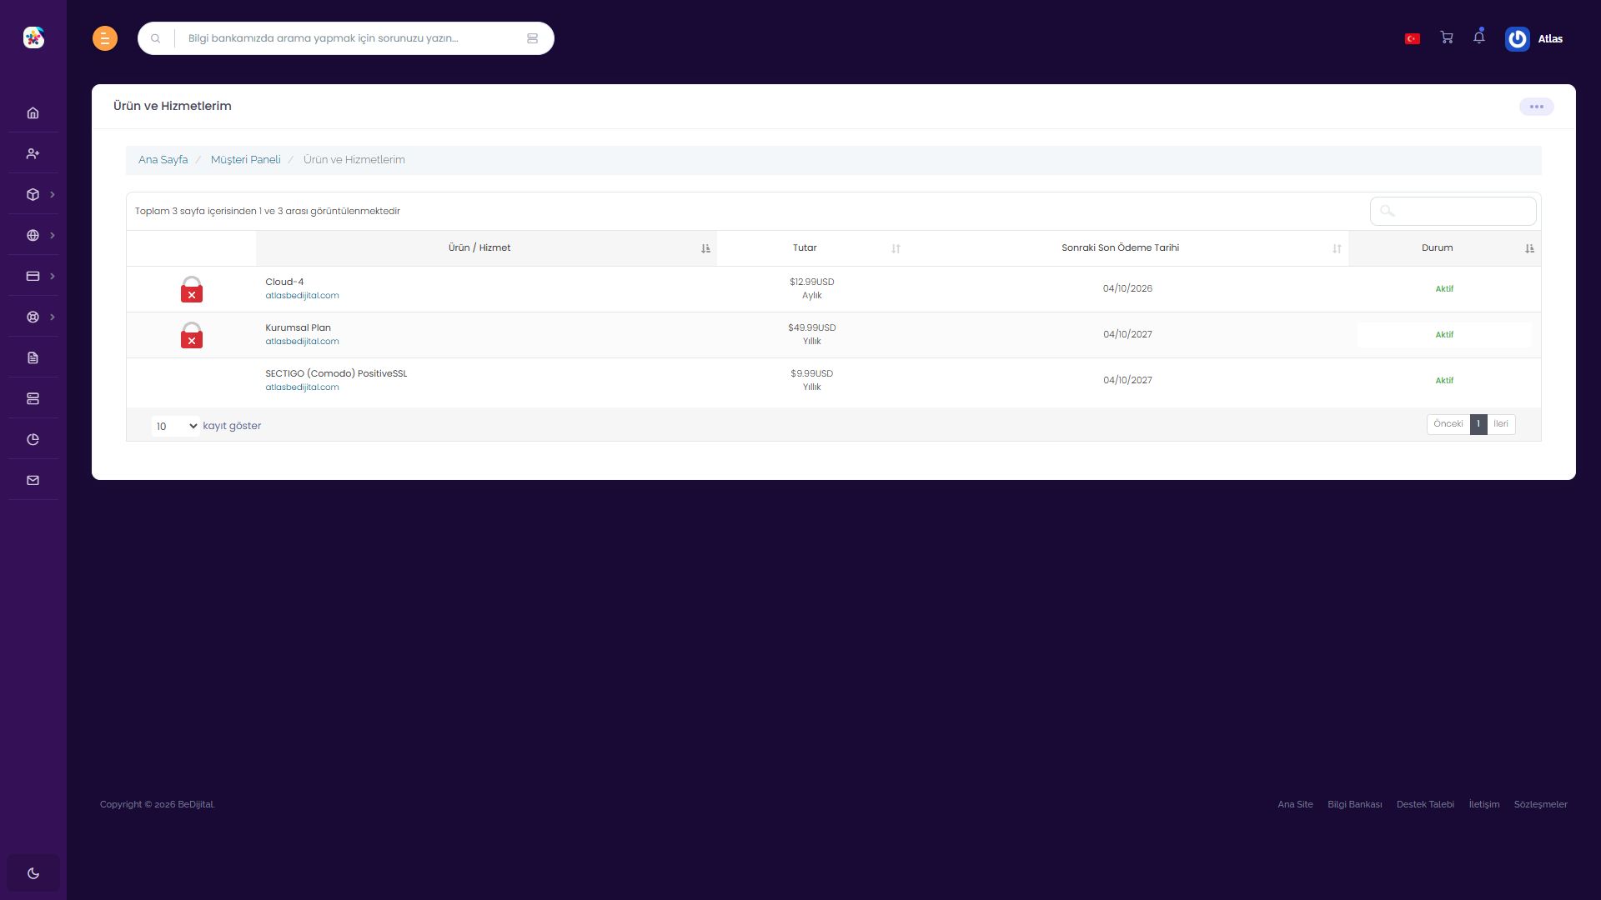
Task: Click the Turkish flag language icon
Action: click(1413, 38)
